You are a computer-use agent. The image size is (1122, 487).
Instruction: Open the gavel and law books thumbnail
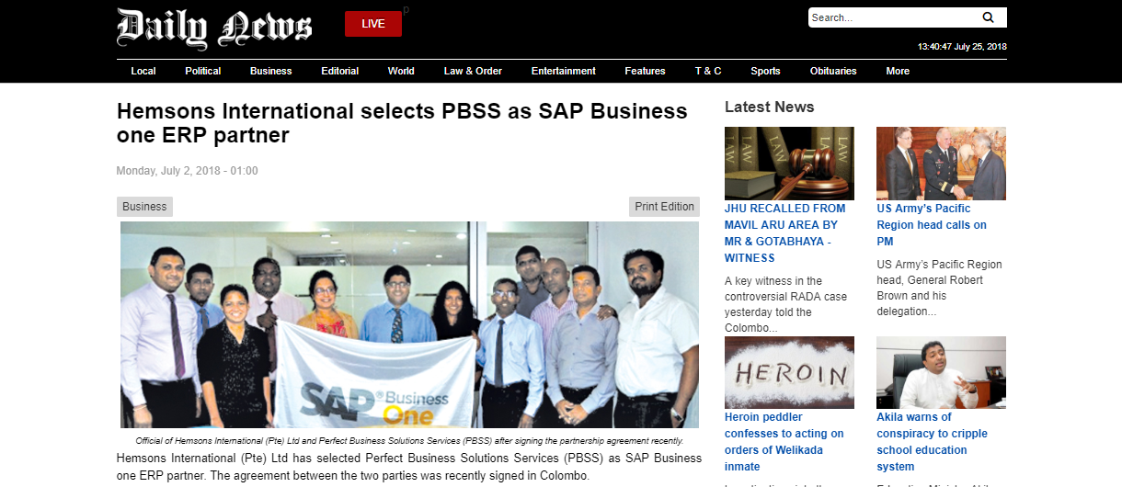(x=789, y=163)
